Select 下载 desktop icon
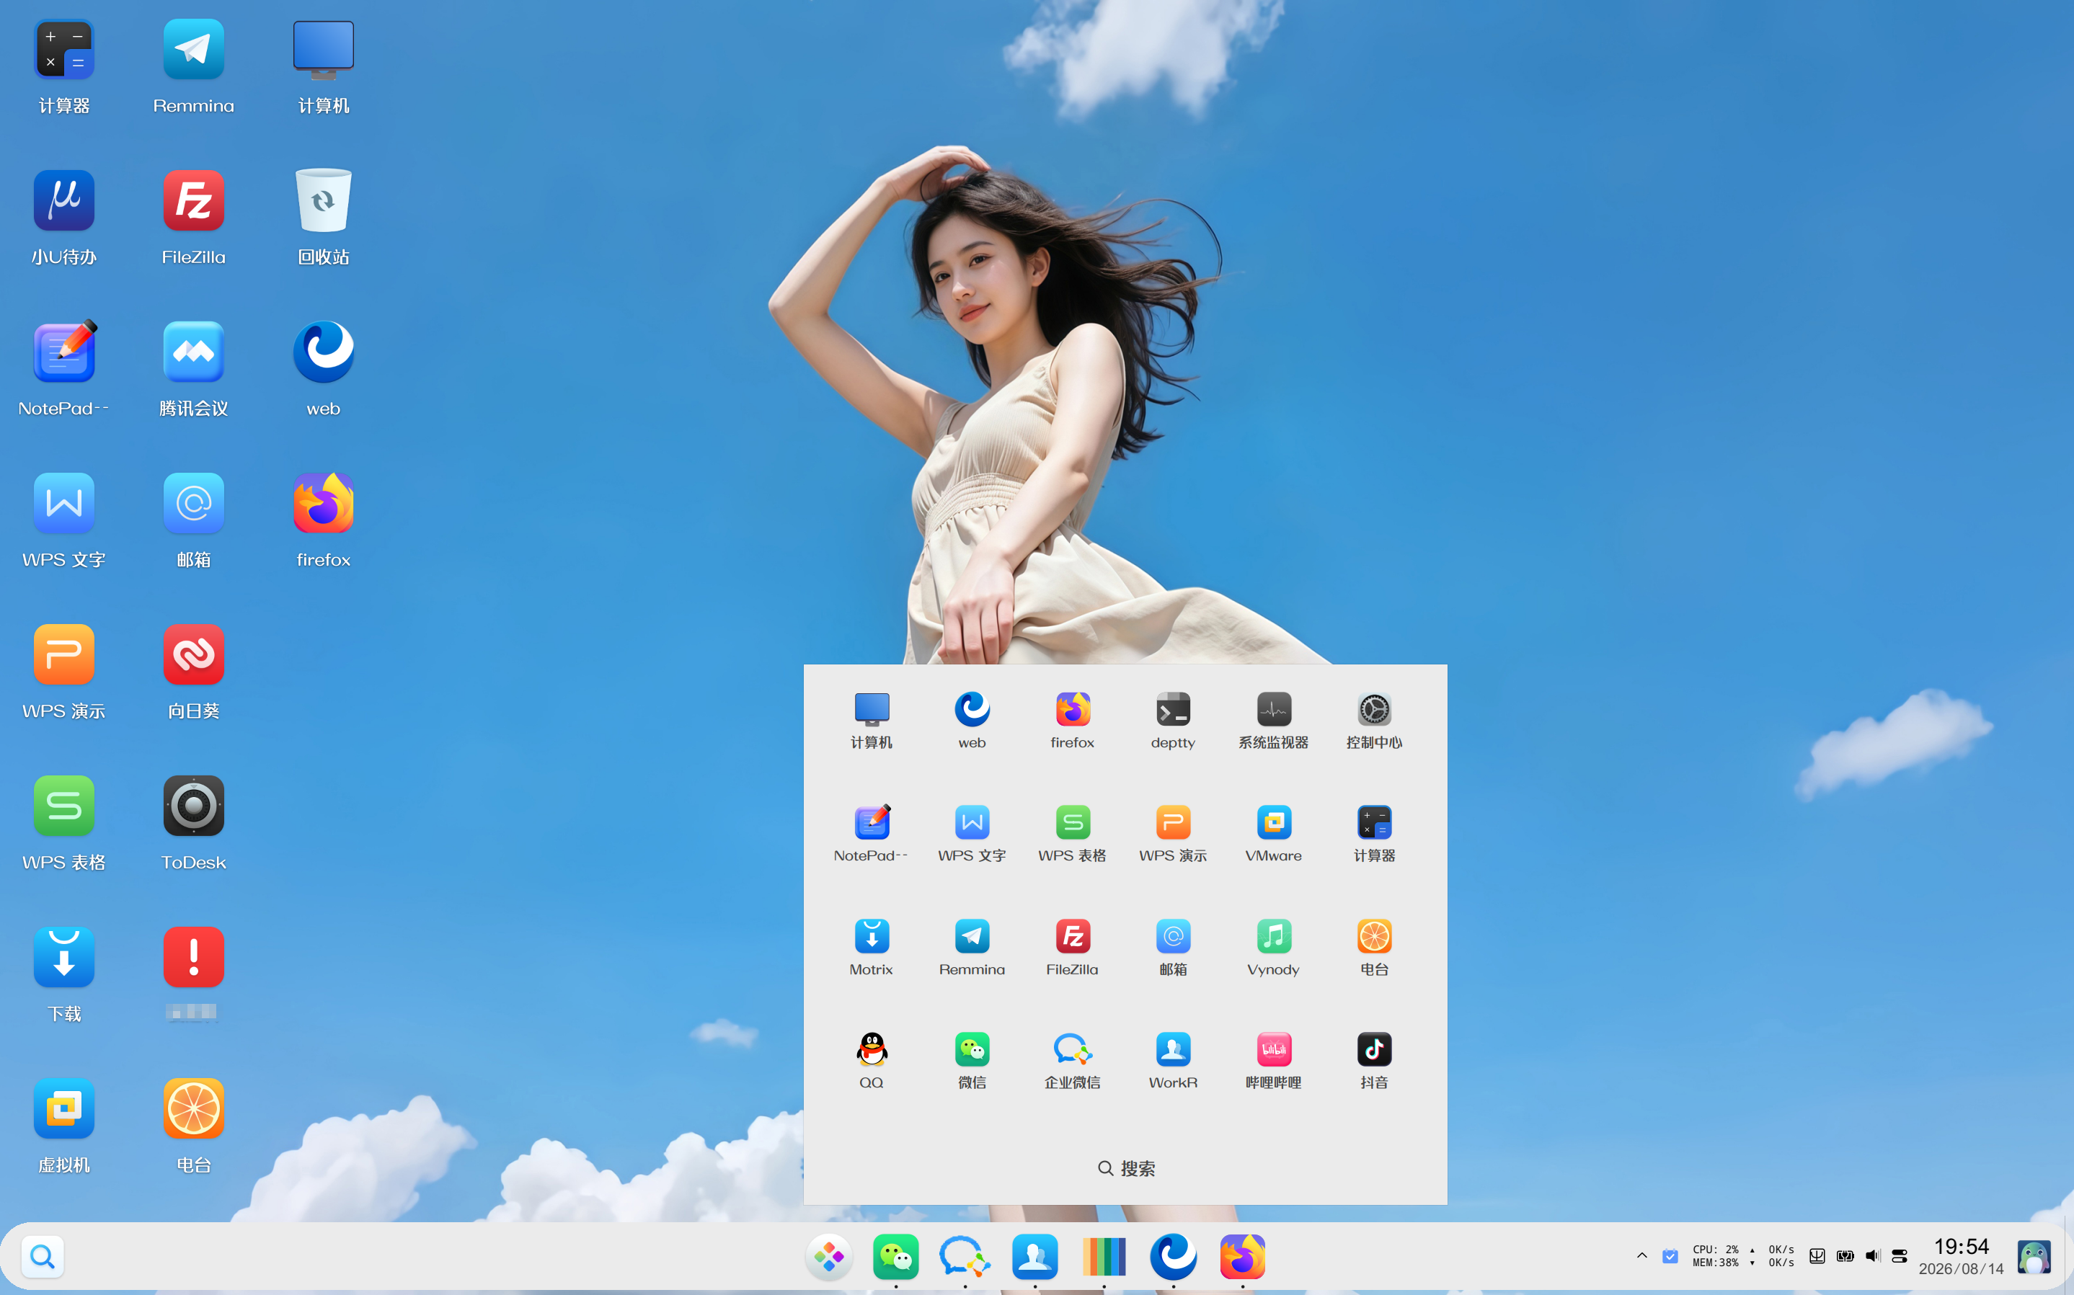 (x=63, y=976)
